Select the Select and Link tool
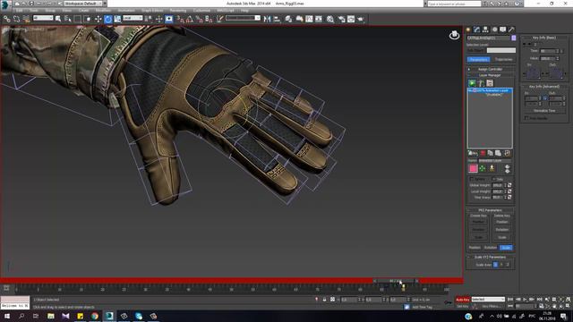The image size is (573, 322). point(6,19)
